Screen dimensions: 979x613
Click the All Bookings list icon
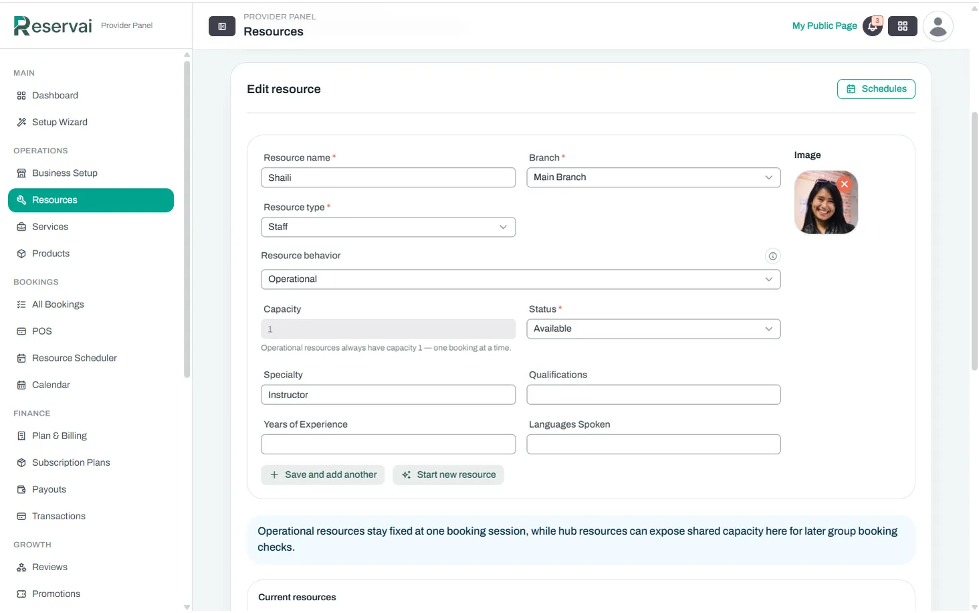[21, 304]
